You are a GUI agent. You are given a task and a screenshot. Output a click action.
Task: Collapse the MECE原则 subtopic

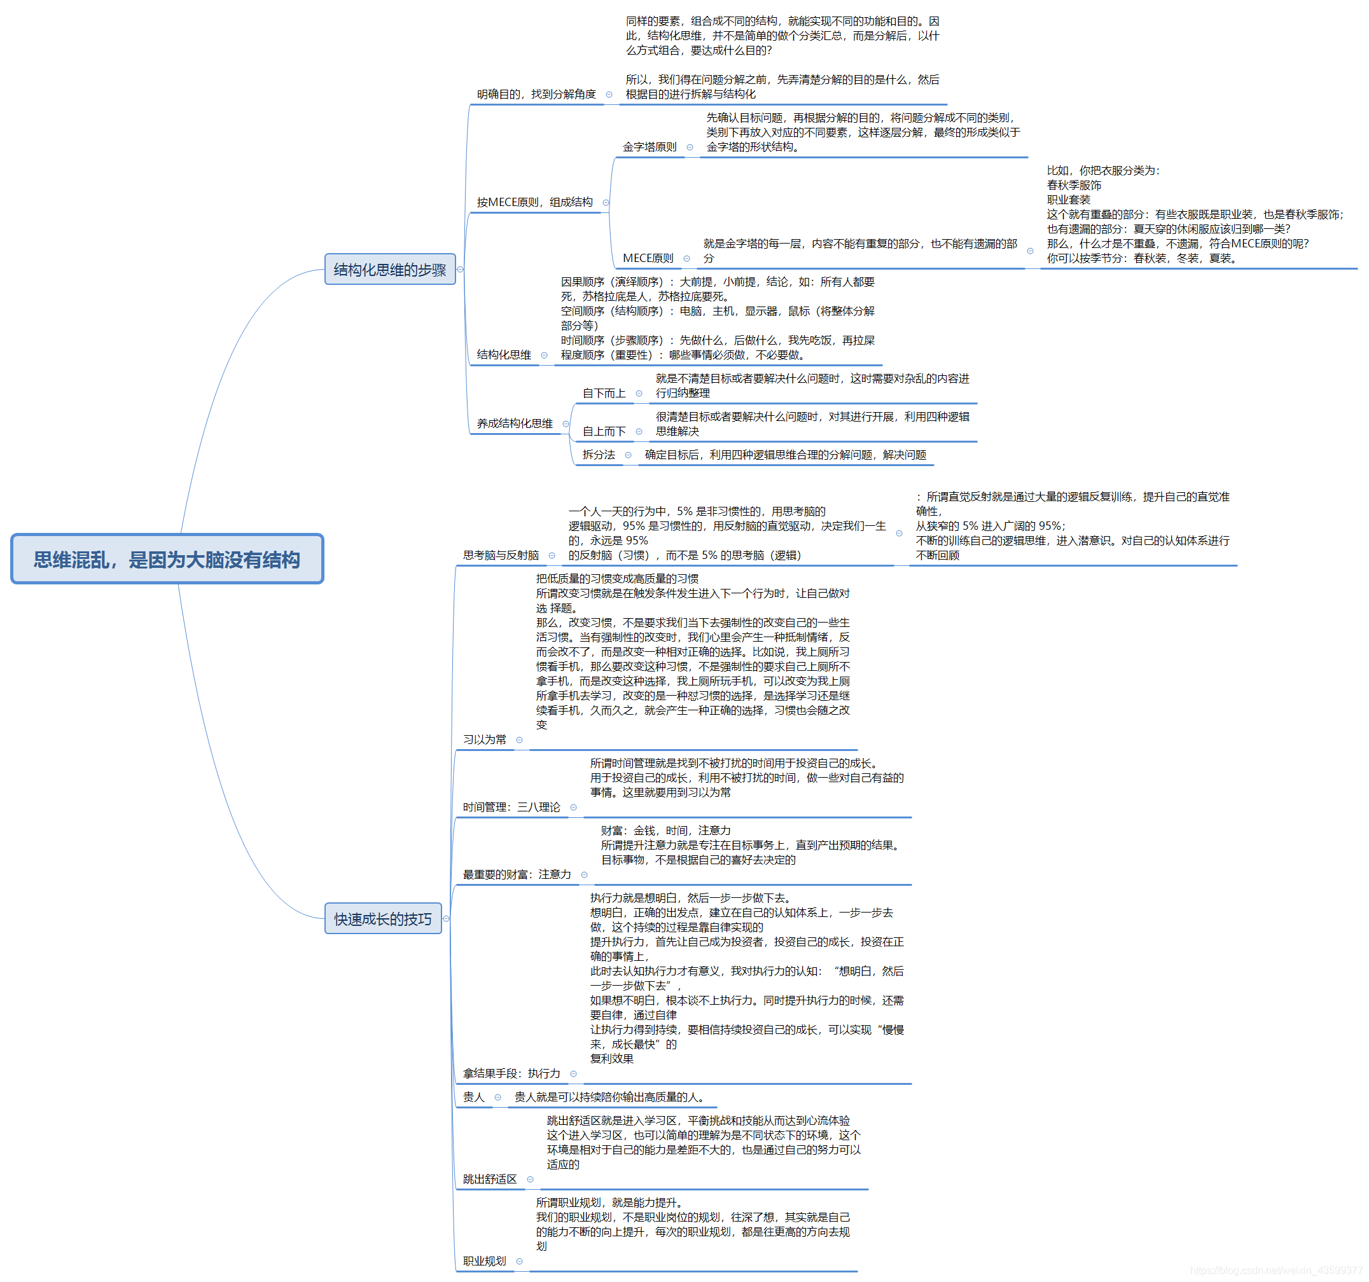coord(686,258)
